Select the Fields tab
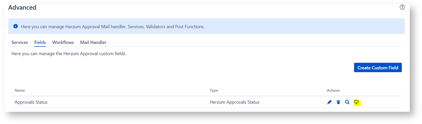Image resolution: width=422 pixels, height=124 pixels. click(40, 42)
